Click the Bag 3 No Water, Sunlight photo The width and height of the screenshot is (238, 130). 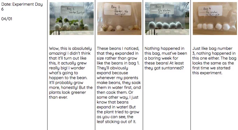(167, 18)
